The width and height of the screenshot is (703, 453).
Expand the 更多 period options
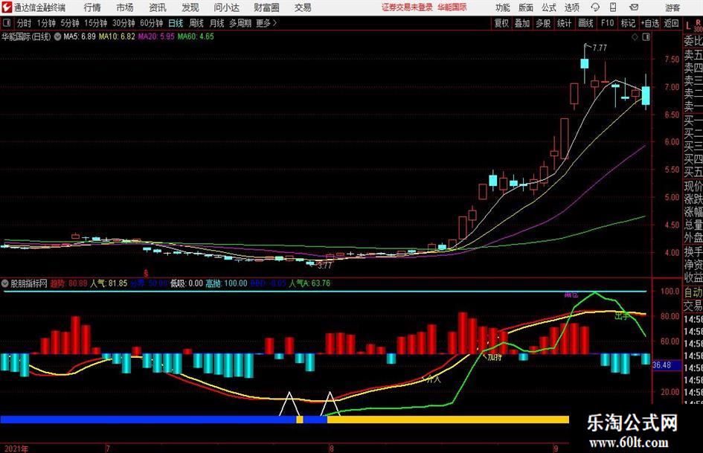point(266,23)
